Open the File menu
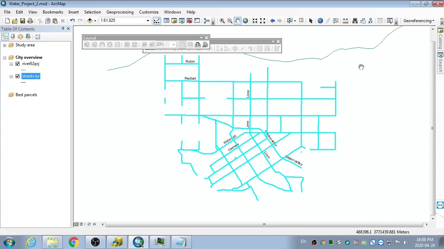 (x=7, y=12)
